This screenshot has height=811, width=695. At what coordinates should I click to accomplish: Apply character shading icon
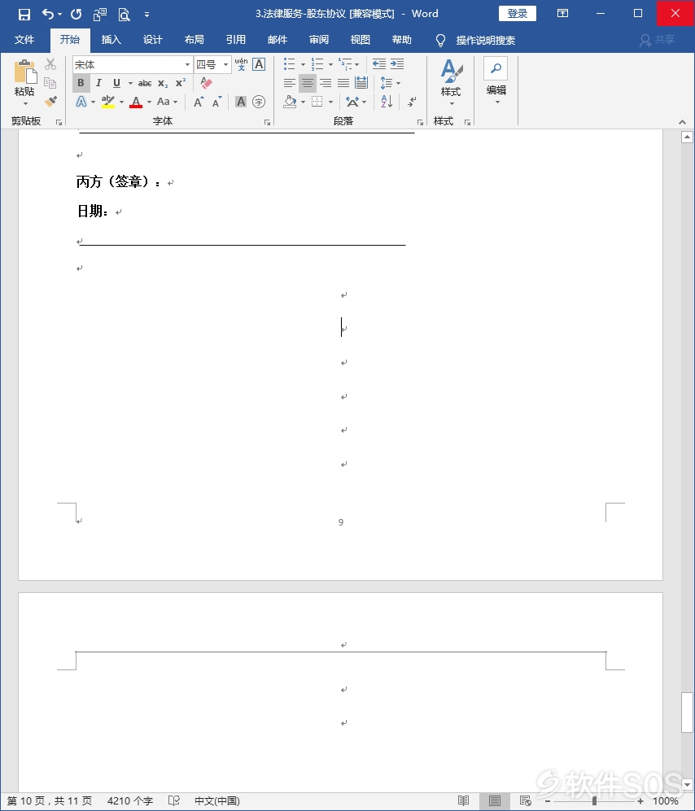(x=241, y=102)
